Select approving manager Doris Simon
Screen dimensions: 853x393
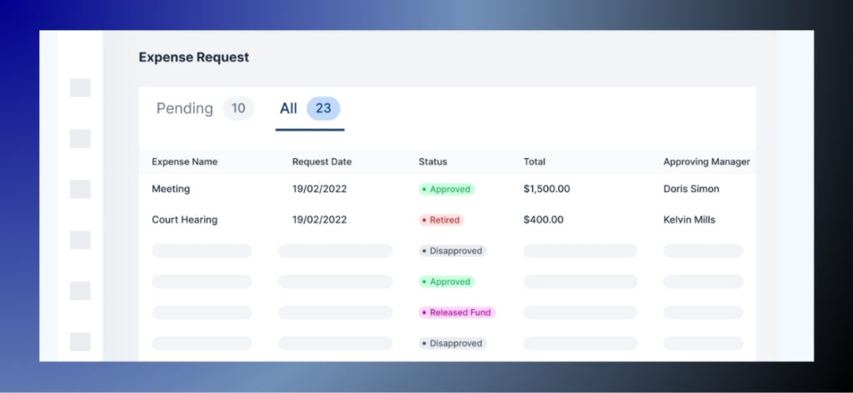(691, 189)
